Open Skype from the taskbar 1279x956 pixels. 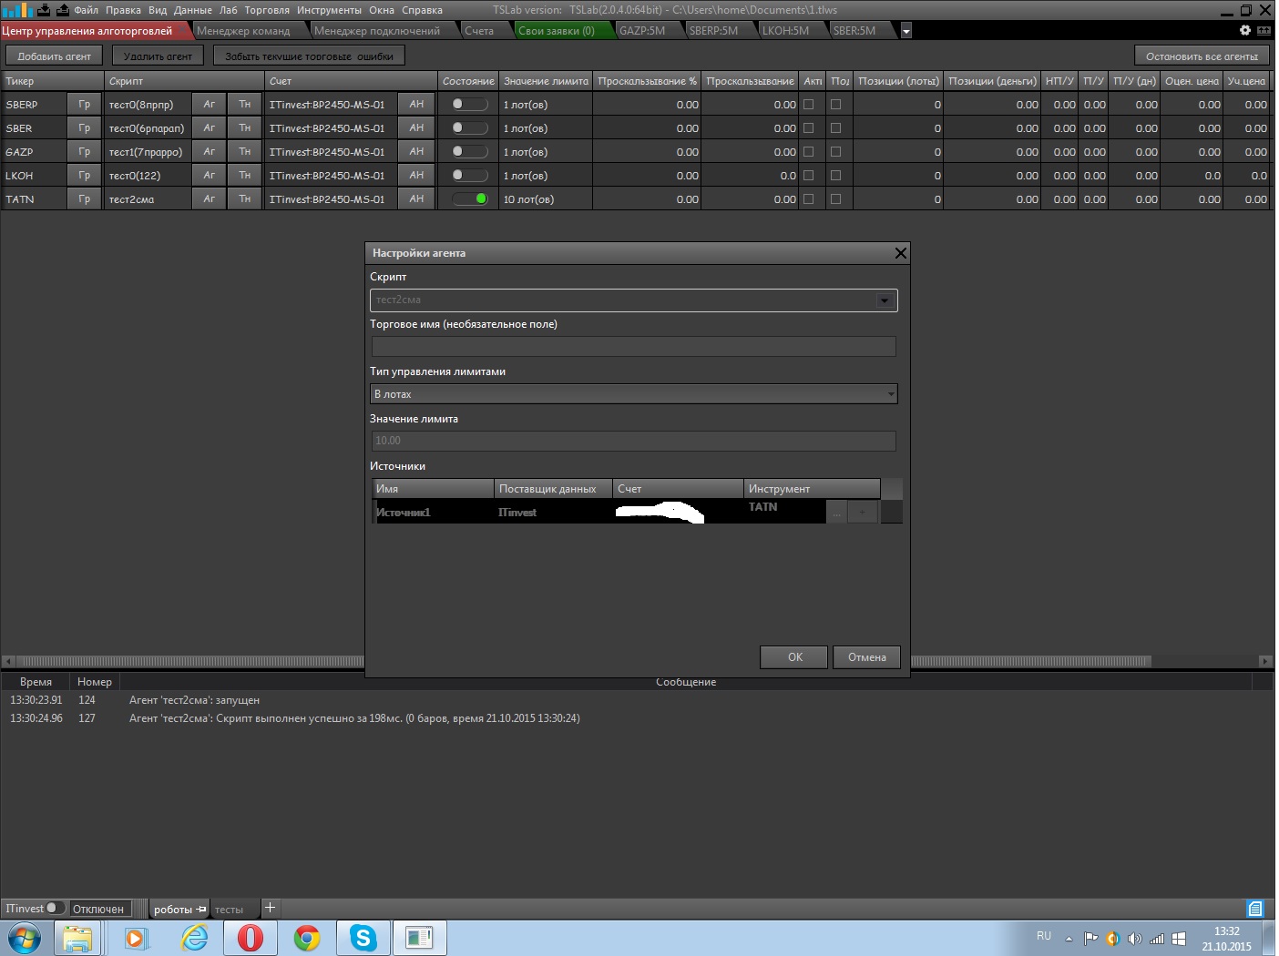[363, 938]
